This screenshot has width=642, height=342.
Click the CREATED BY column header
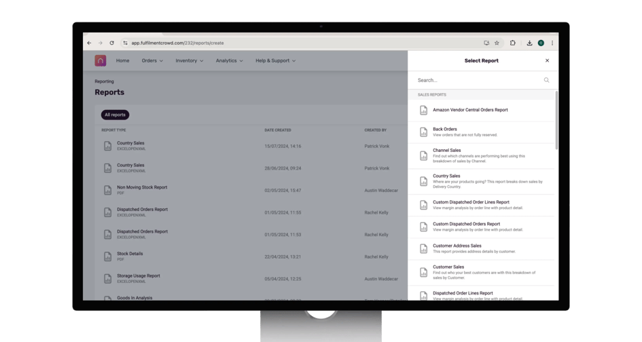pyautogui.click(x=376, y=130)
